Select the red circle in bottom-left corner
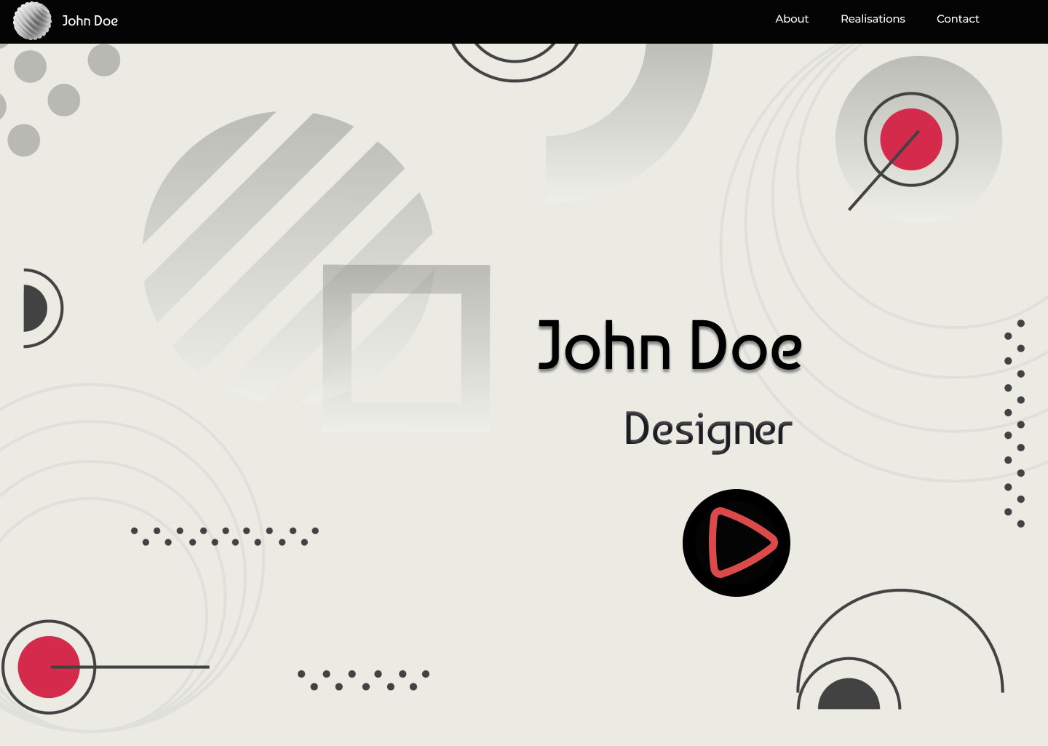1048x746 pixels. (x=49, y=667)
